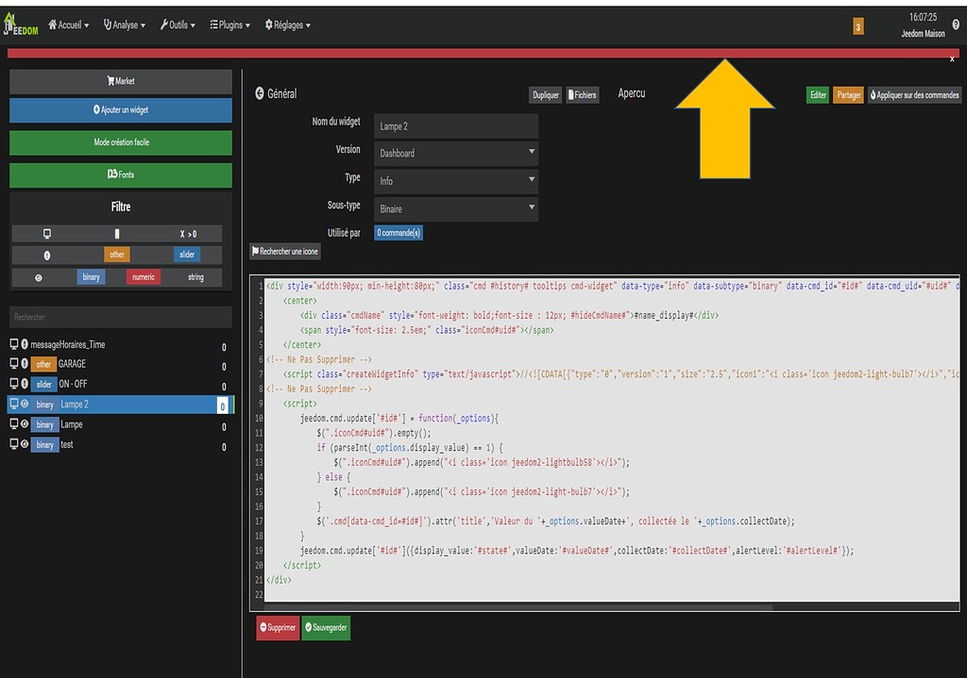Screen dimensions: 967x678
Task: Toggle the numeric subtype filter
Action: (x=144, y=277)
